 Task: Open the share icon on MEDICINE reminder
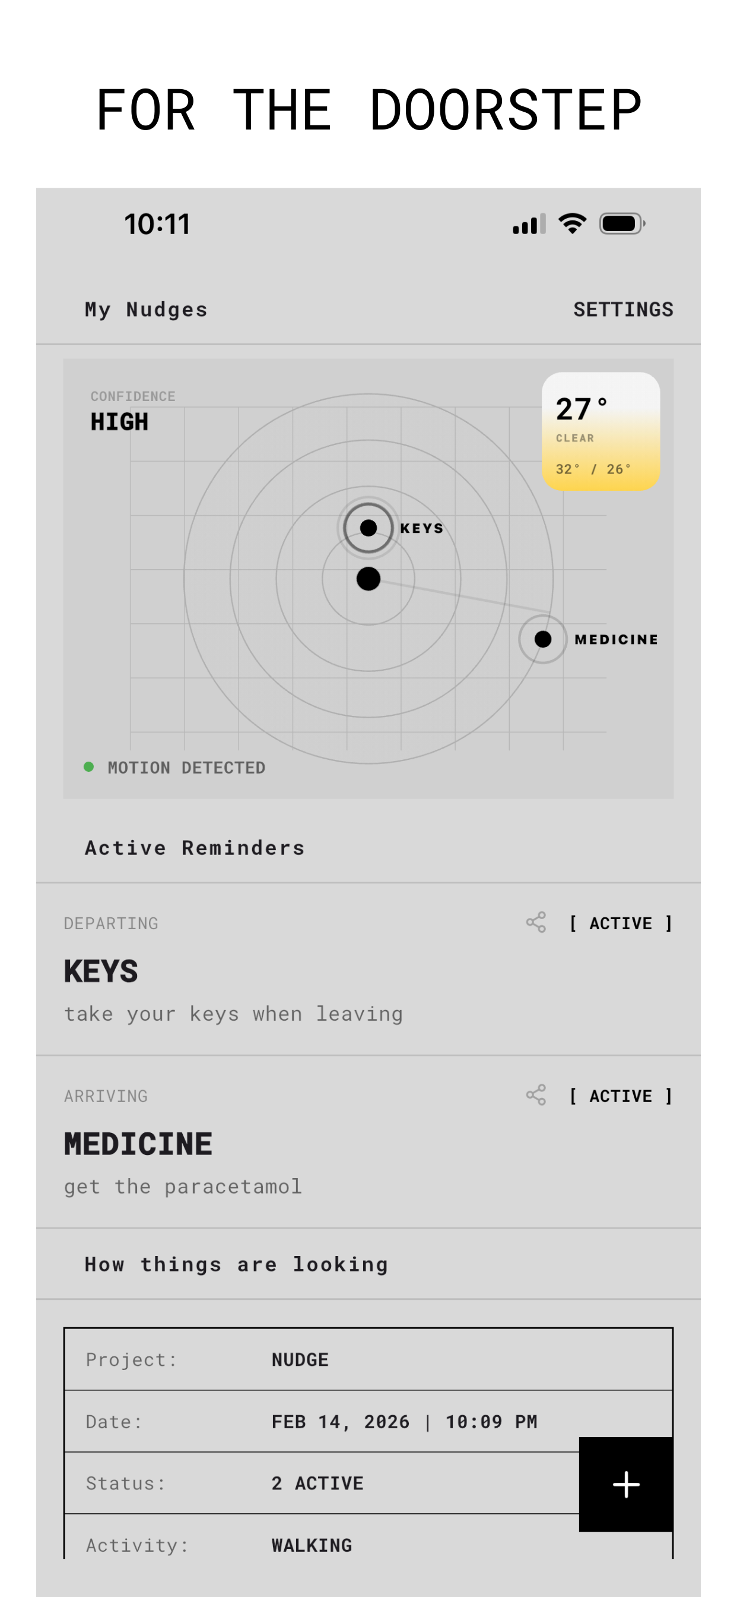(x=536, y=1096)
